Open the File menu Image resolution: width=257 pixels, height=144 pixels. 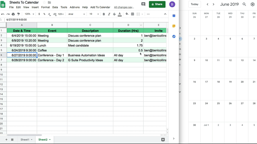(x=11, y=7)
